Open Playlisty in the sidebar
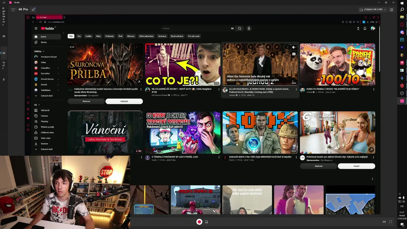Viewport: 407px width, 229px height. point(47,121)
